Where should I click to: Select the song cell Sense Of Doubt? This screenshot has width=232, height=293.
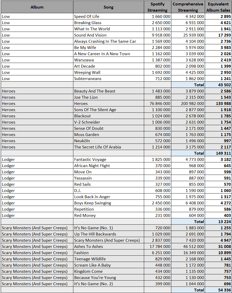109,128
